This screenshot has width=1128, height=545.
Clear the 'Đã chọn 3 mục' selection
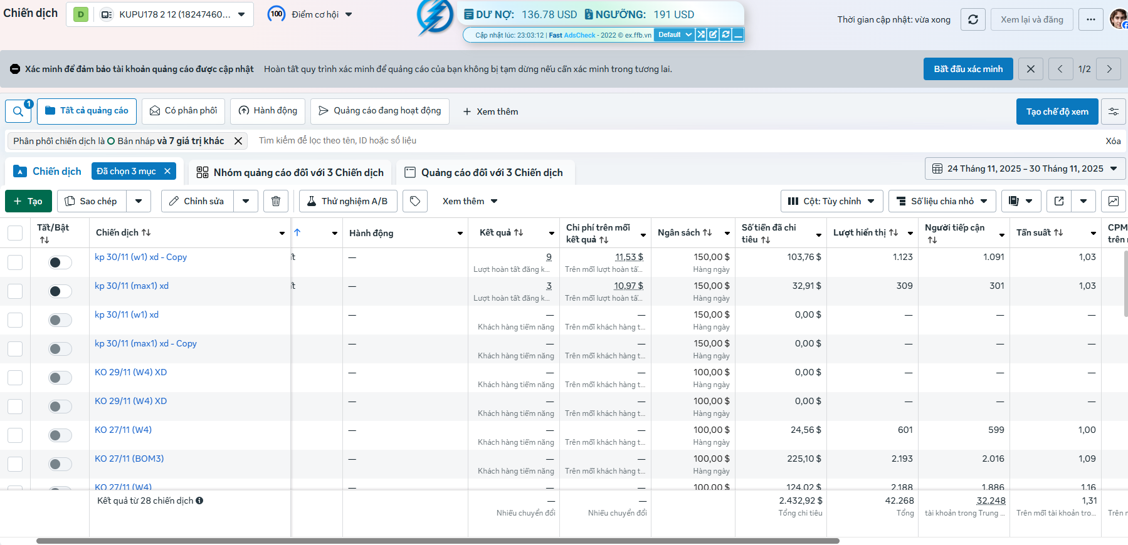pyautogui.click(x=167, y=171)
